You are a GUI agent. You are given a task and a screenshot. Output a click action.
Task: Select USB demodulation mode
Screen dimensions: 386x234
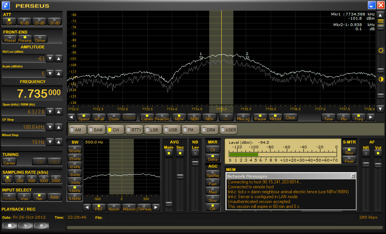[172, 130]
